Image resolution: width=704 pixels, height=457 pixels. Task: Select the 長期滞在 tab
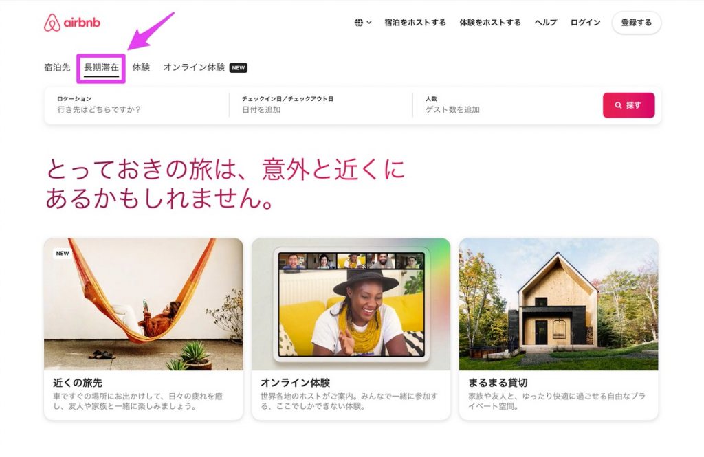102,67
